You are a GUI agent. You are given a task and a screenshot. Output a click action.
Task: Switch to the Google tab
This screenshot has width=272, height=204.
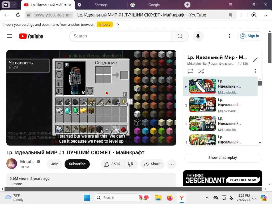coord(154,5)
